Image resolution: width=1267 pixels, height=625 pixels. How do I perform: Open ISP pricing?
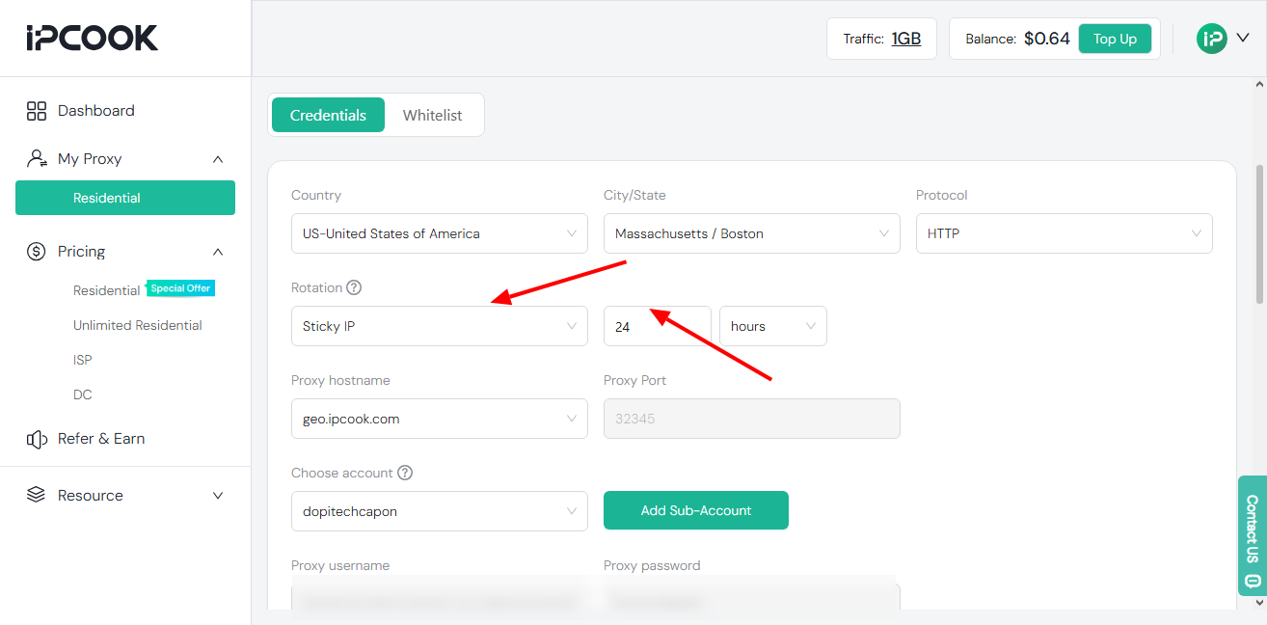(x=83, y=360)
